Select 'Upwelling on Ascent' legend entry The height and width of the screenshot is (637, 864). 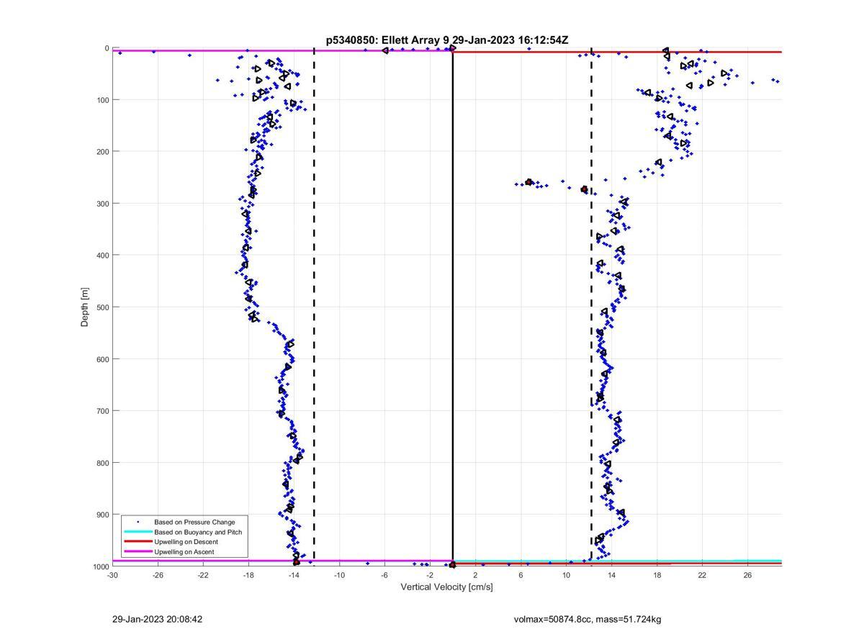tap(184, 552)
